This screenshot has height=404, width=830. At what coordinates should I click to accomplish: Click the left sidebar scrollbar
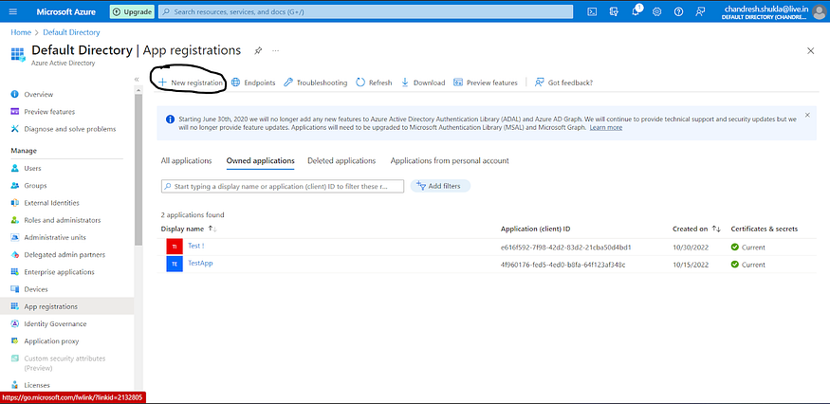click(x=138, y=170)
